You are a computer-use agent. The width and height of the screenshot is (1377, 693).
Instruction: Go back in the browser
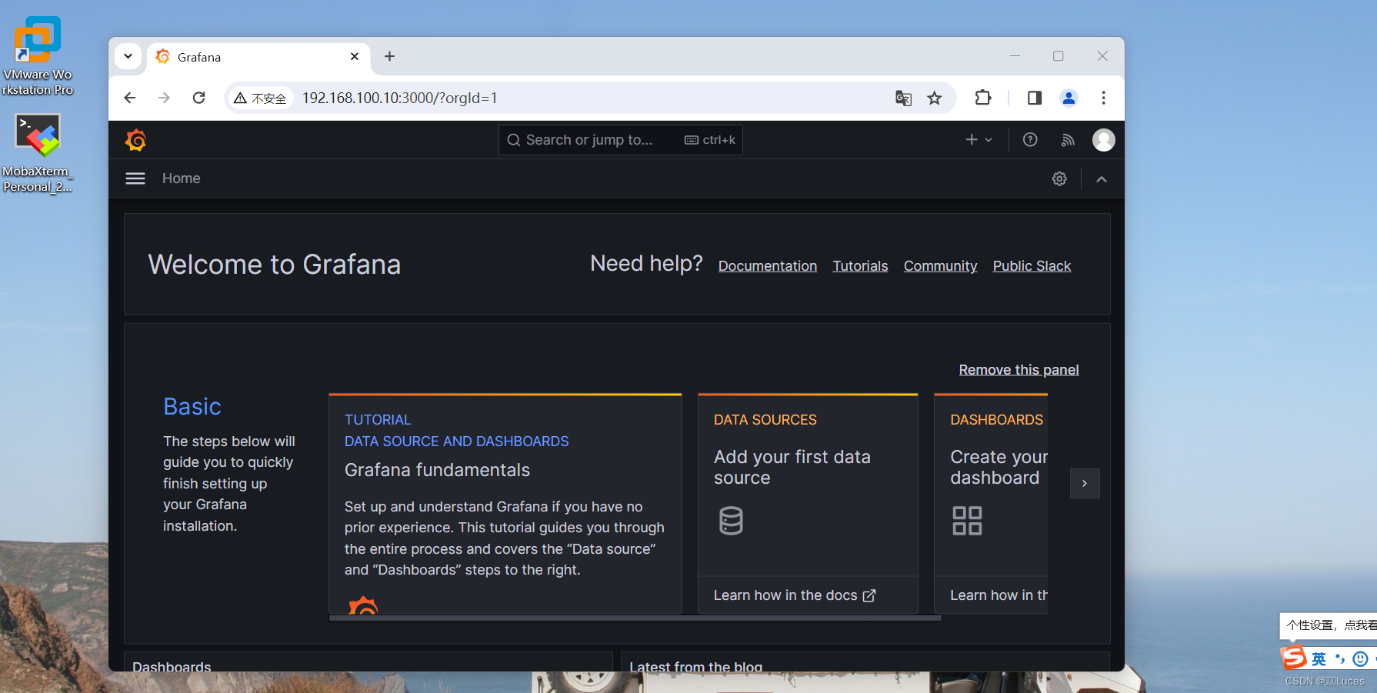130,98
